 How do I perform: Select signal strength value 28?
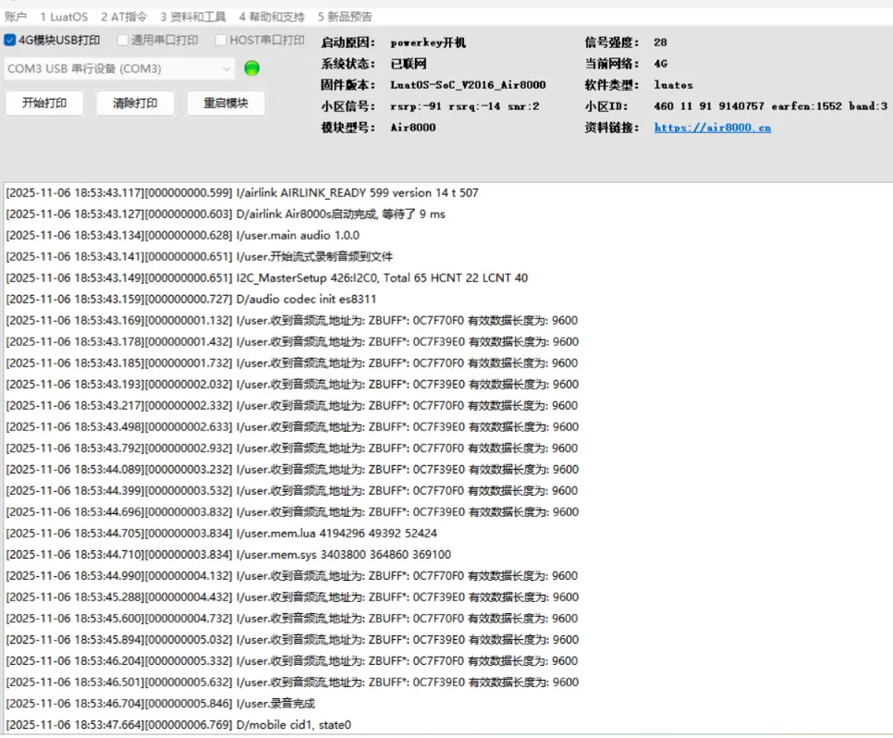tap(660, 43)
